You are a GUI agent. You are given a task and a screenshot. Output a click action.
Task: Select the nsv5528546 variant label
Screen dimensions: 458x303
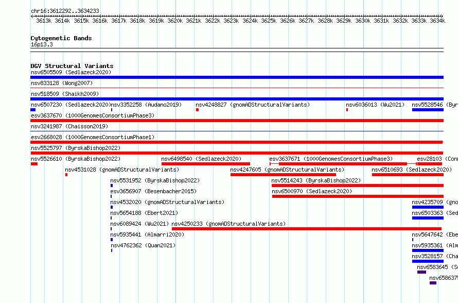(435, 105)
